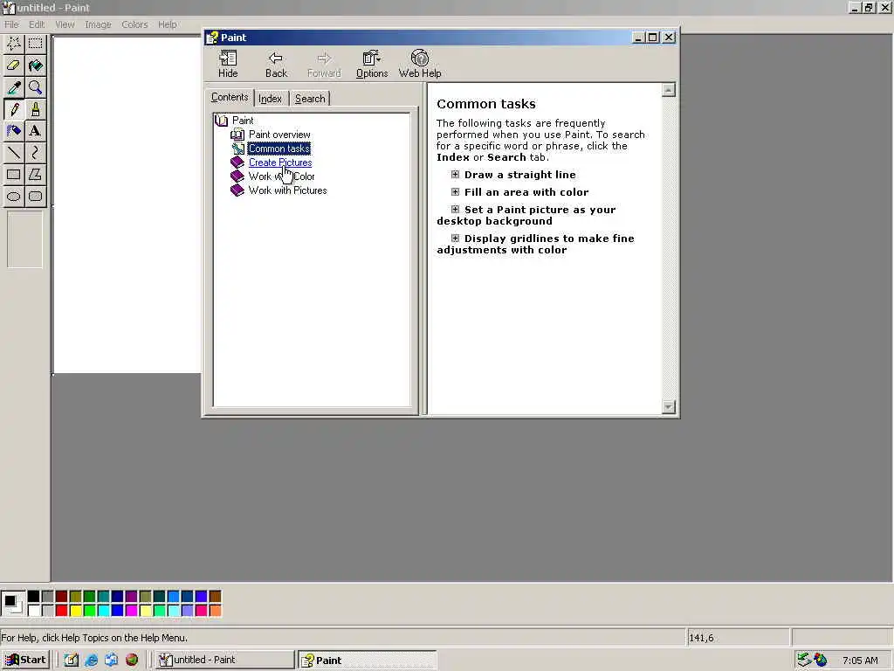Image resolution: width=894 pixels, height=671 pixels.
Task: Open the Paint overview help topic
Action: (x=279, y=135)
